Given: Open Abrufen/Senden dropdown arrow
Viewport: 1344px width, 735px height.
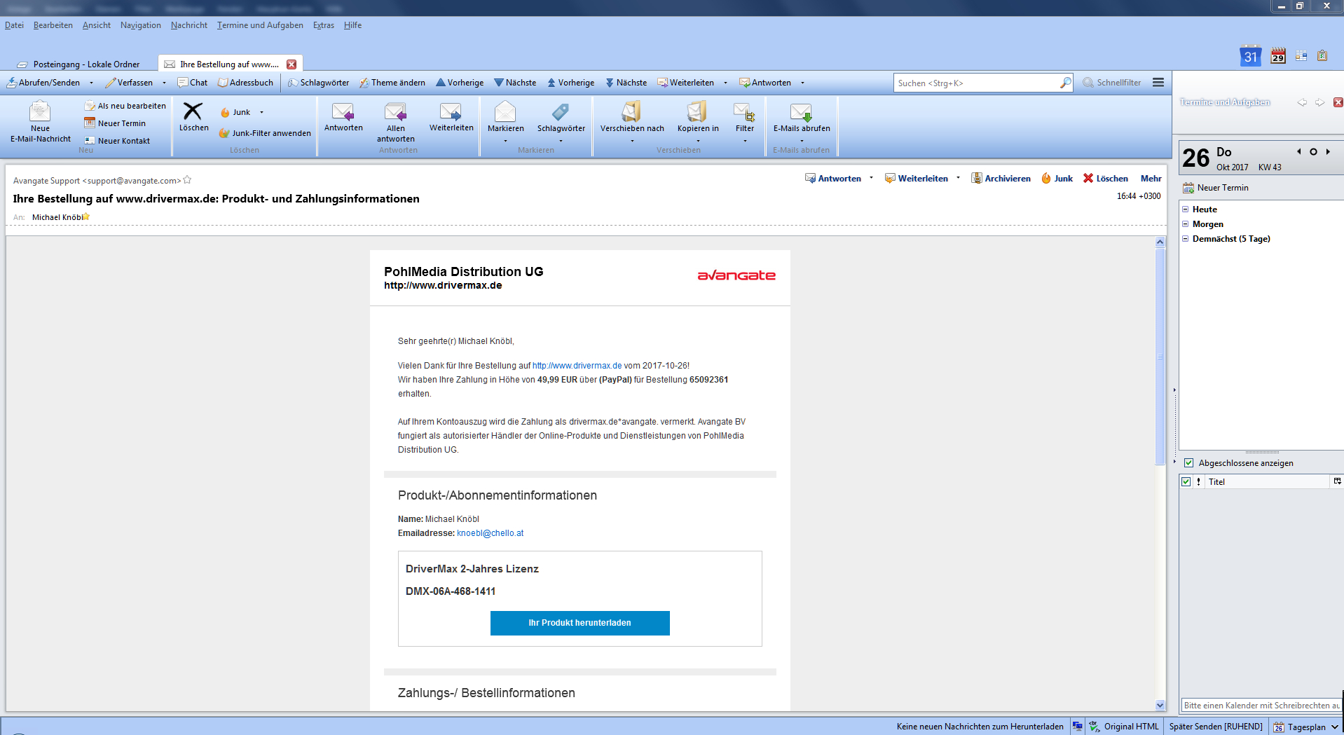Looking at the screenshot, I should pos(91,83).
